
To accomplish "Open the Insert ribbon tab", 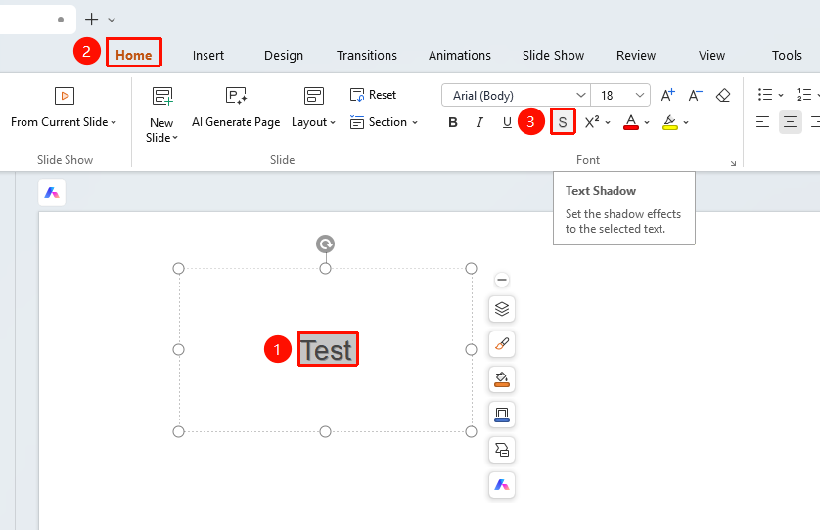I will (208, 55).
